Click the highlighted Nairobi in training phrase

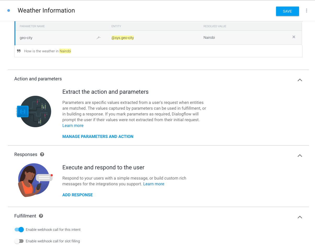click(65, 51)
